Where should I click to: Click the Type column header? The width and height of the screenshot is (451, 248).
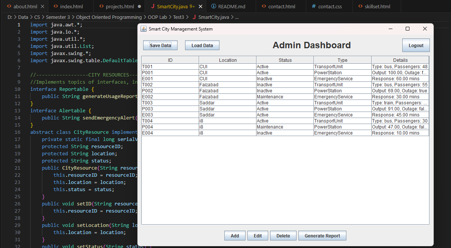[x=343, y=60]
